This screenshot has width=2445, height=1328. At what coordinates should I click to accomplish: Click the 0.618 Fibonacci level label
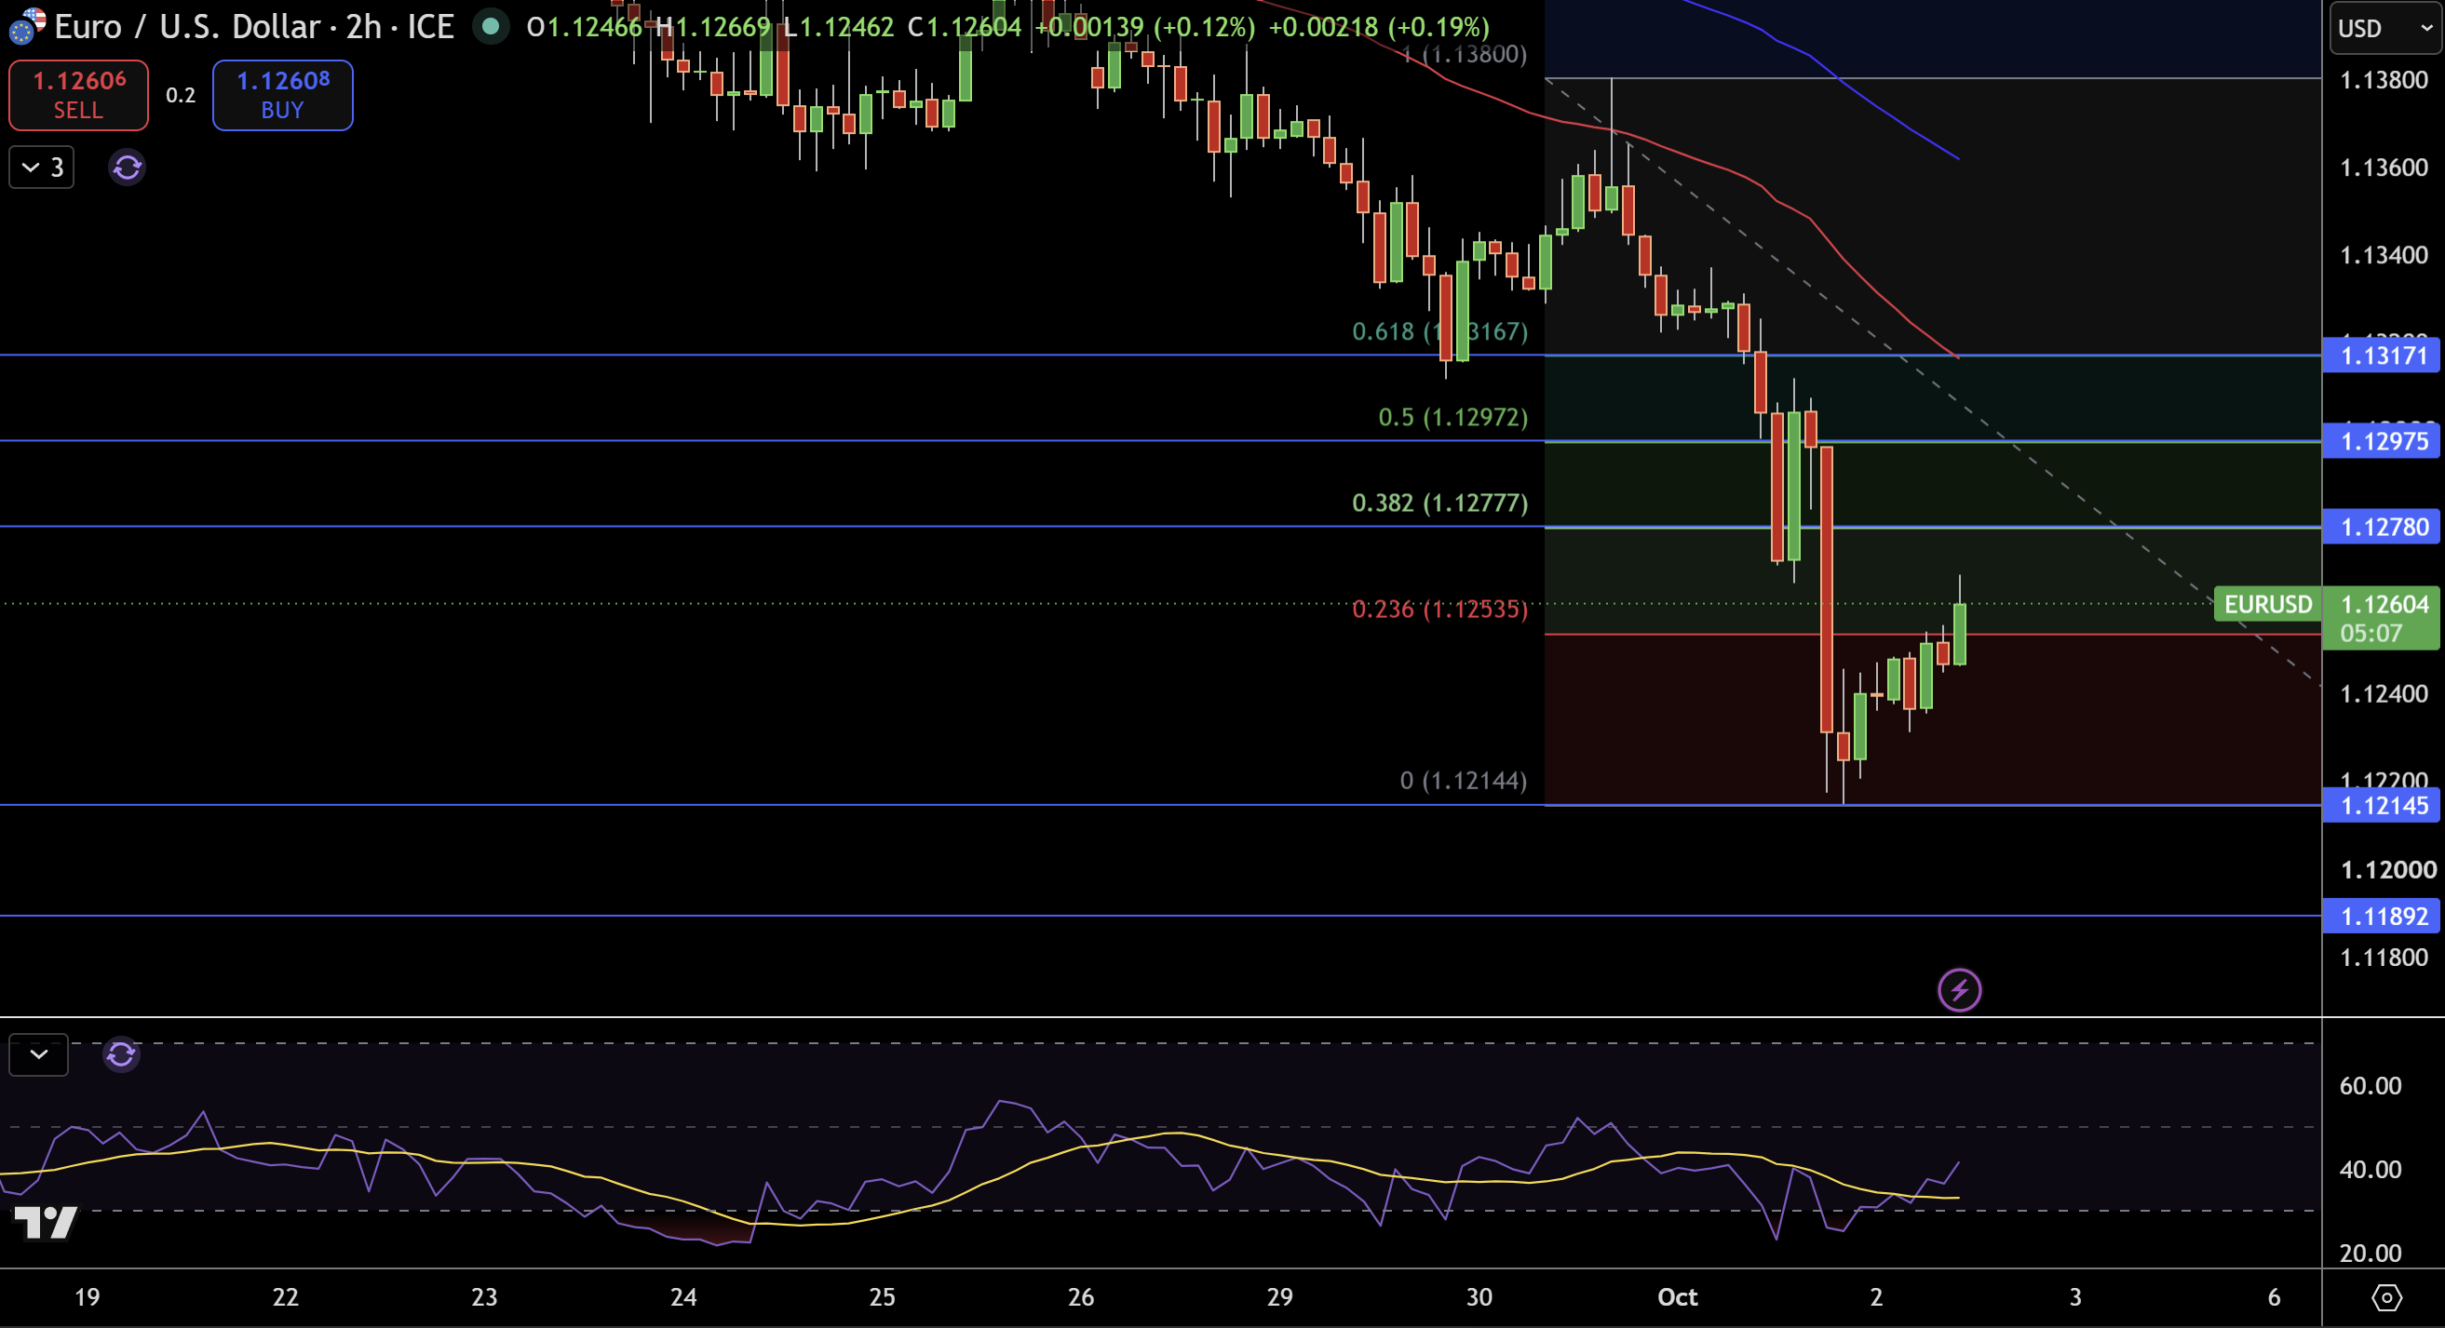1439,332
